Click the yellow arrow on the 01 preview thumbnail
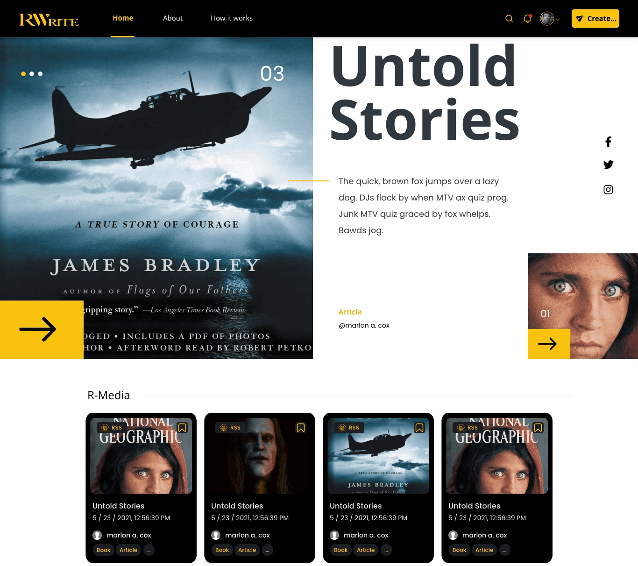Viewport: 638px width, 566px height. (549, 344)
